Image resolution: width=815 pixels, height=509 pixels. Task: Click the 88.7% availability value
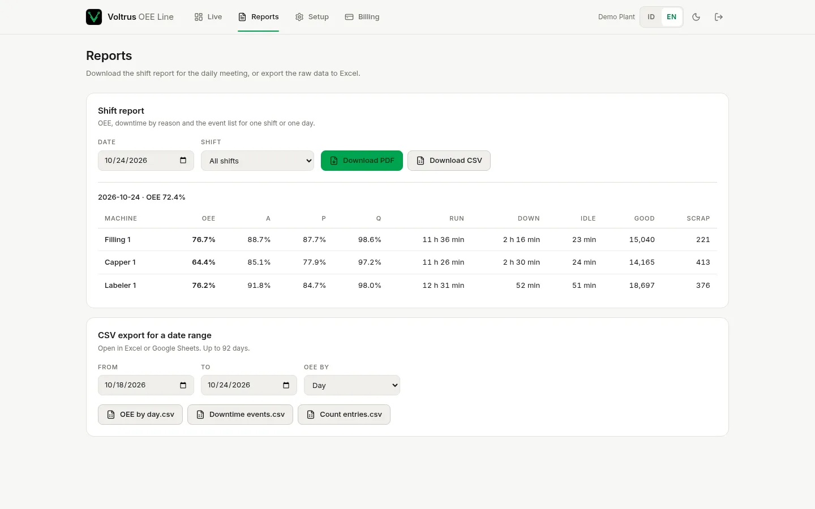click(259, 240)
